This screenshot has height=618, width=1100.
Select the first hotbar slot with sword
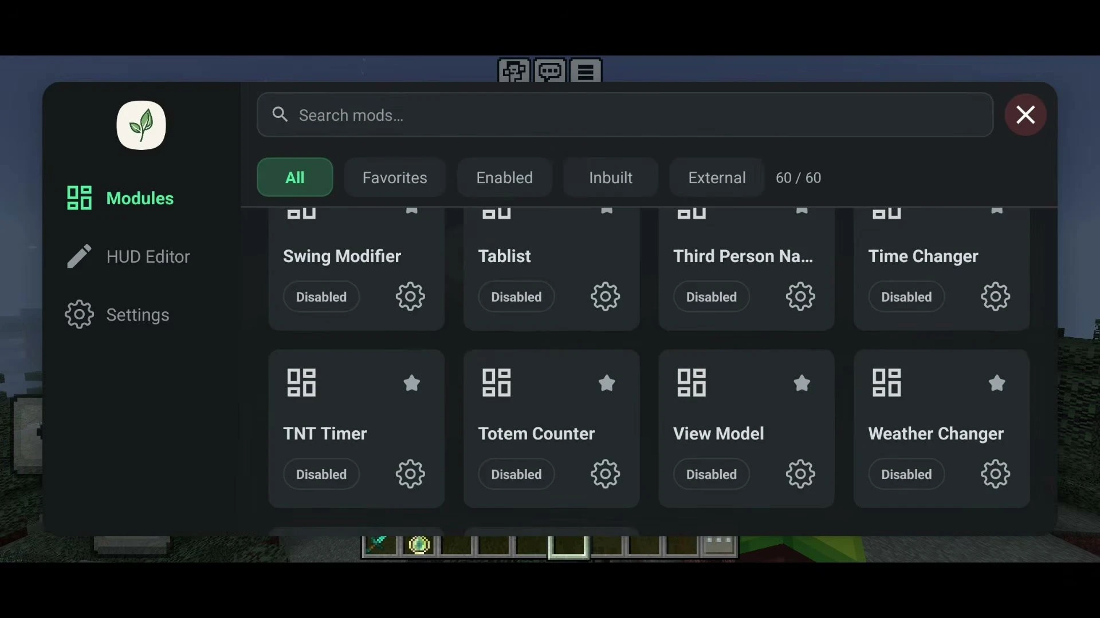[x=380, y=545]
